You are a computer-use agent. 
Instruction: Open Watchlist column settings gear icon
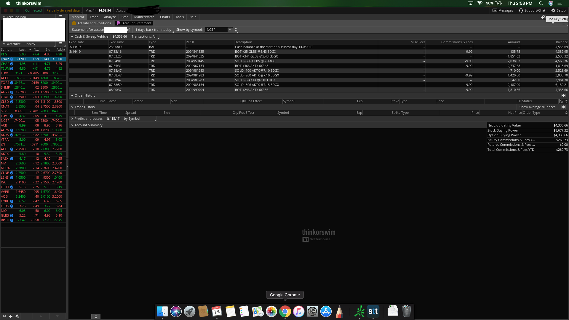[64, 50]
